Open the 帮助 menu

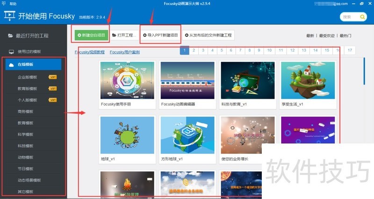point(13,4)
